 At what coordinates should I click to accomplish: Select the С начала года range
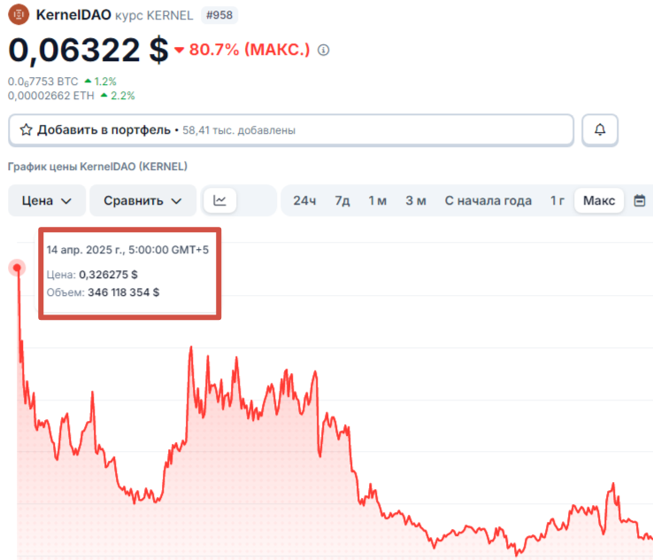pos(488,200)
